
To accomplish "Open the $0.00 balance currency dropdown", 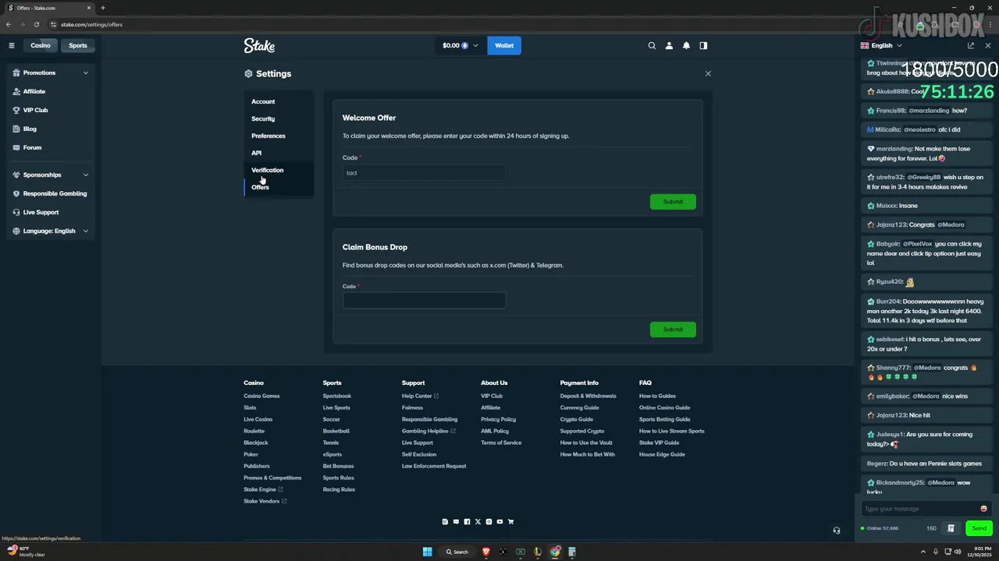I will coord(460,46).
